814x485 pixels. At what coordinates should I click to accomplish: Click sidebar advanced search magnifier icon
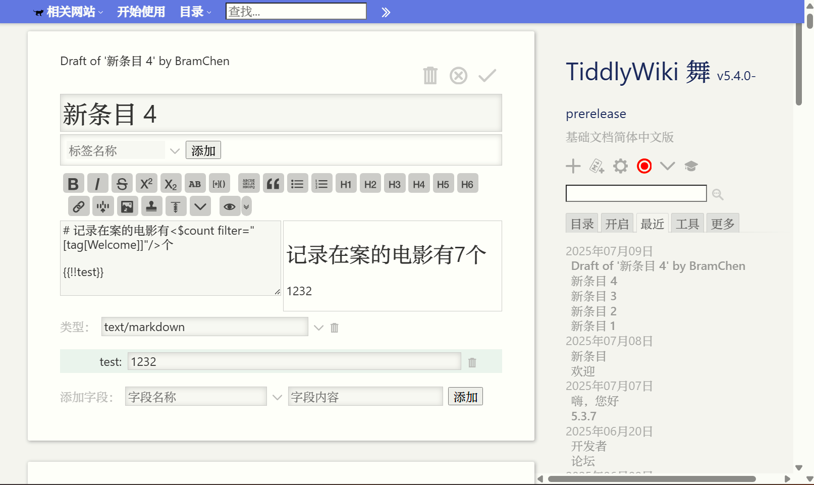tap(718, 194)
